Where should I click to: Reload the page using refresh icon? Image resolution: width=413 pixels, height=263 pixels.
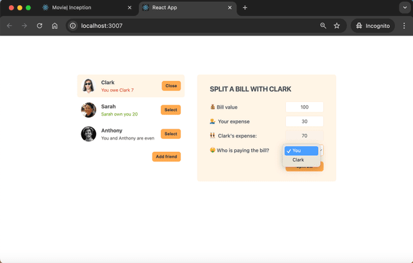point(39,26)
